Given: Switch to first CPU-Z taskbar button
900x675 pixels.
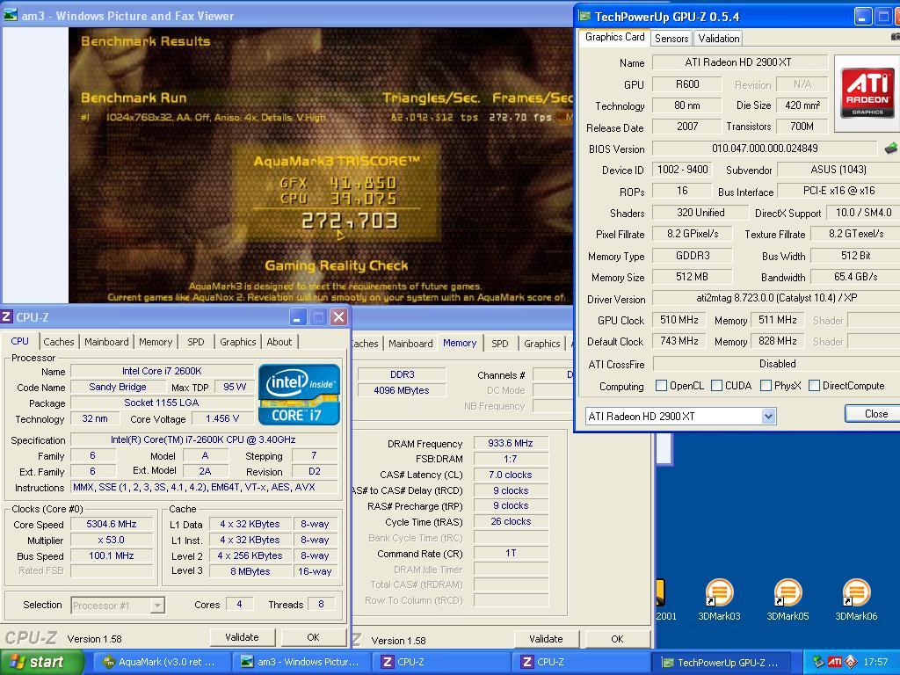Looking at the screenshot, I should [441, 663].
